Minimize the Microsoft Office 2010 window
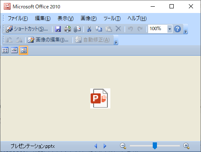 [x=153, y=6]
